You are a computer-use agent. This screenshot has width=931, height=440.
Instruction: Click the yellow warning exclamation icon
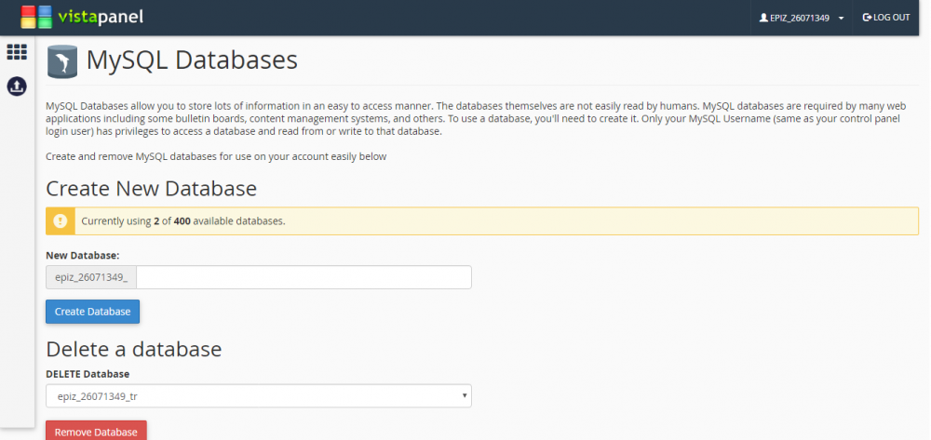coord(61,220)
